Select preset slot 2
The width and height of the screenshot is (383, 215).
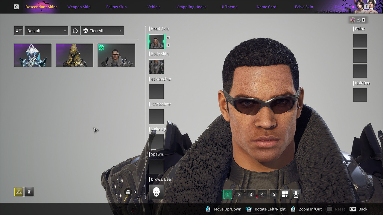pyautogui.click(x=239, y=194)
